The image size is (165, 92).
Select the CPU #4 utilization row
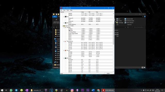point(86,67)
